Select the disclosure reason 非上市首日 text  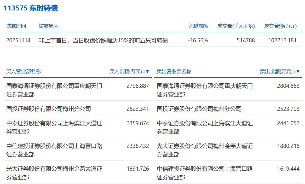pos(103,41)
